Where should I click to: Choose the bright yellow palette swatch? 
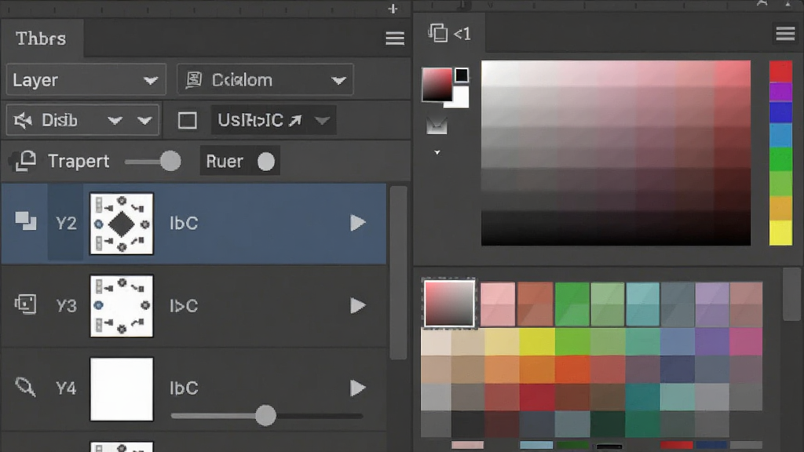tap(536, 342)
